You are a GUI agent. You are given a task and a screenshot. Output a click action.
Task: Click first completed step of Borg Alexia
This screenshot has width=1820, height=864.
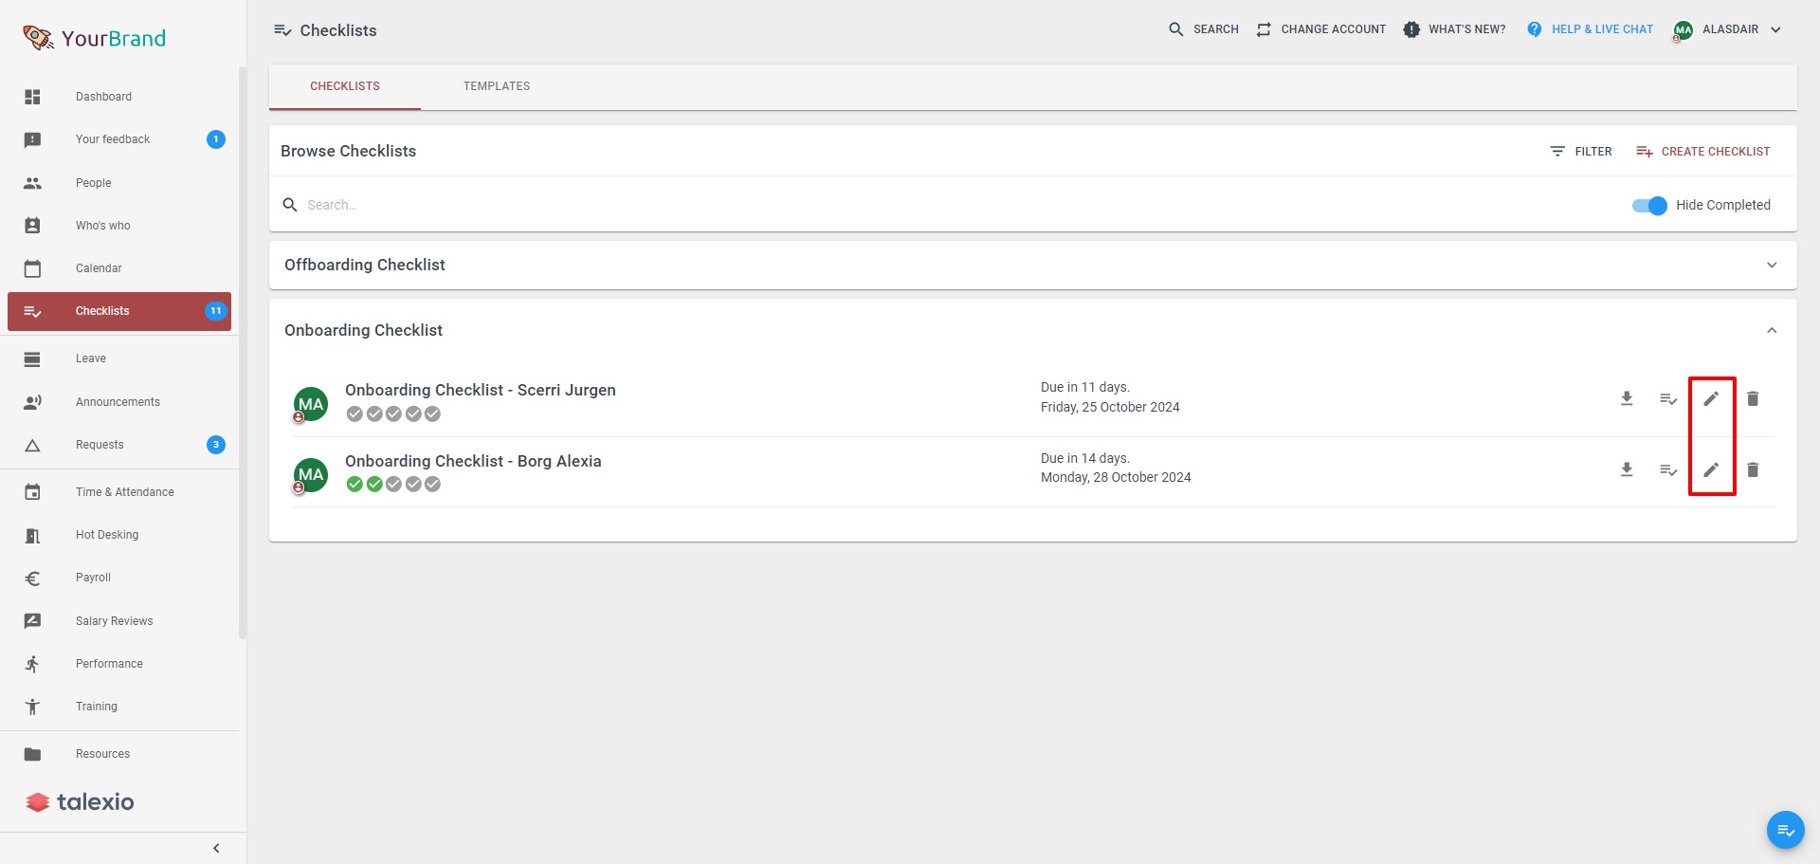pyautogui.click(x=355, y=485)
